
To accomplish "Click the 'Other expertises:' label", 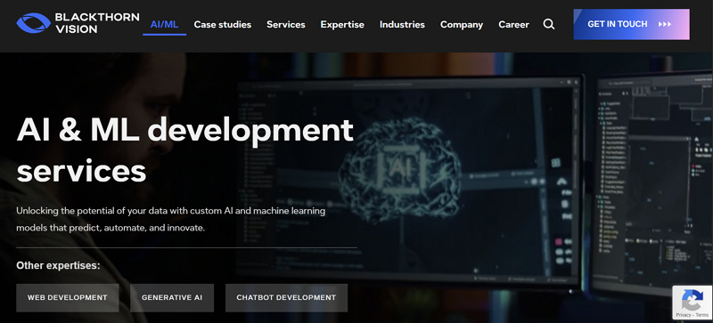I will 58,265.
